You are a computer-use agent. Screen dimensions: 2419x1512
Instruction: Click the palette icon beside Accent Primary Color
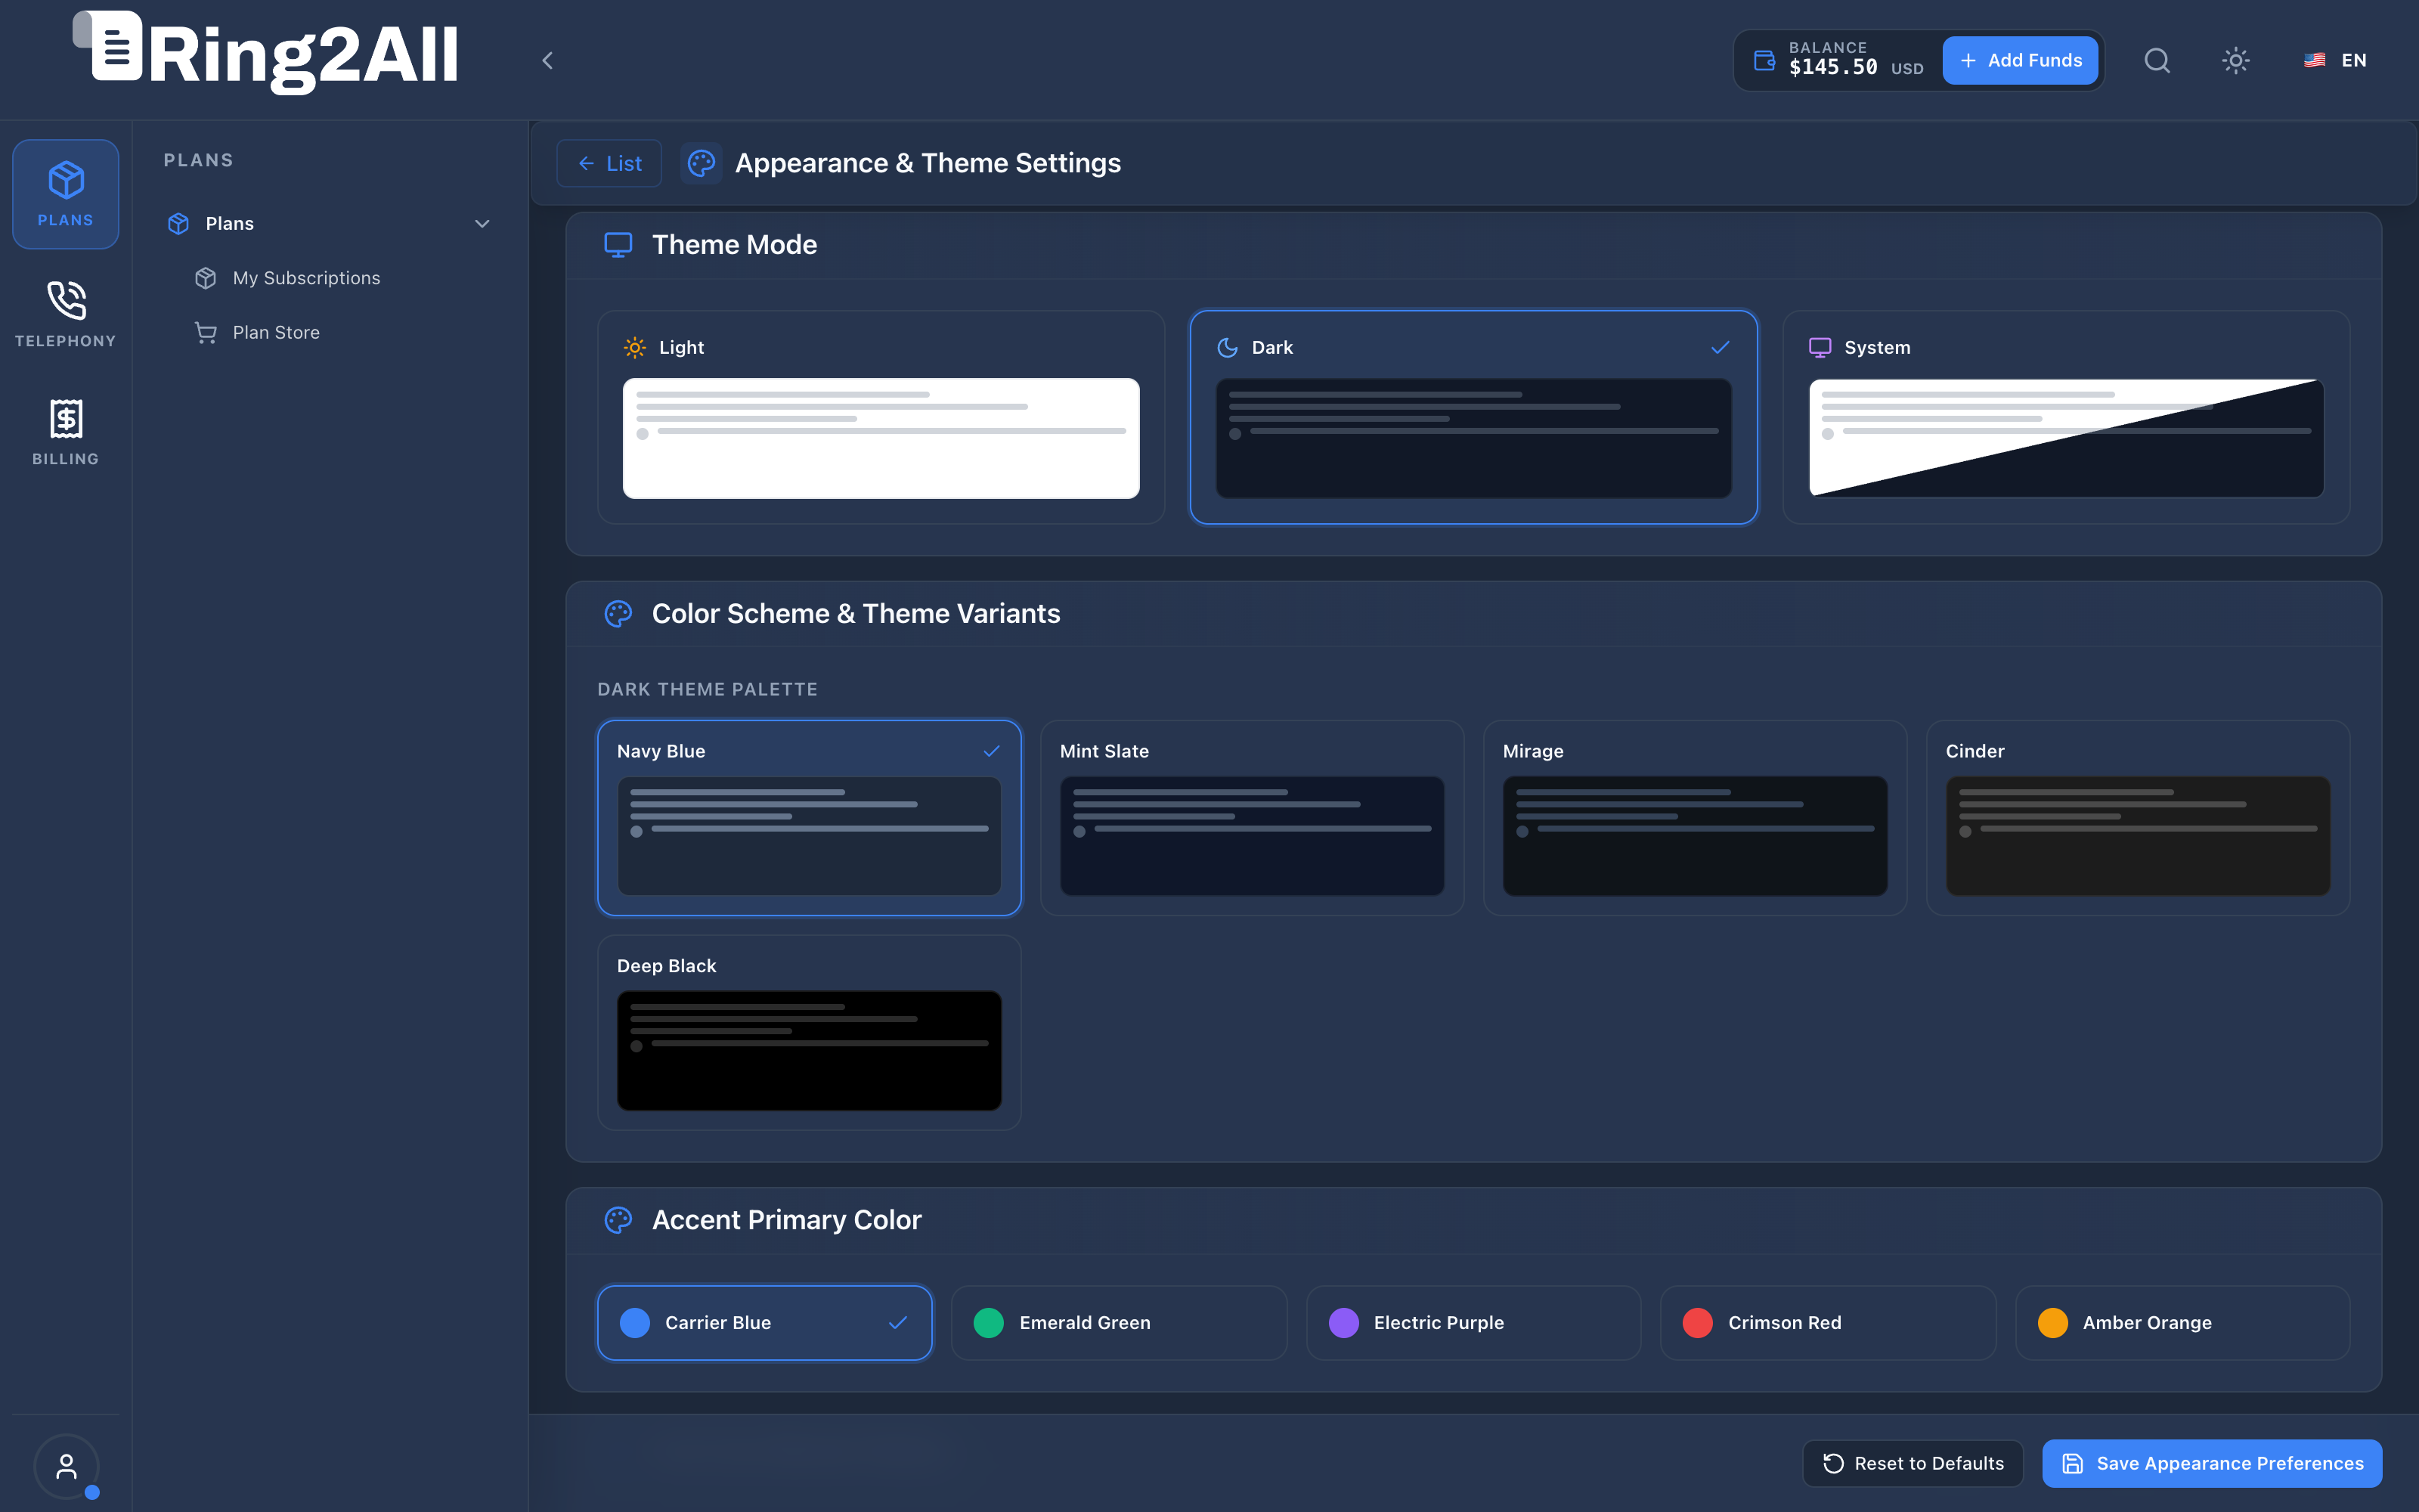coord(618,1220)
